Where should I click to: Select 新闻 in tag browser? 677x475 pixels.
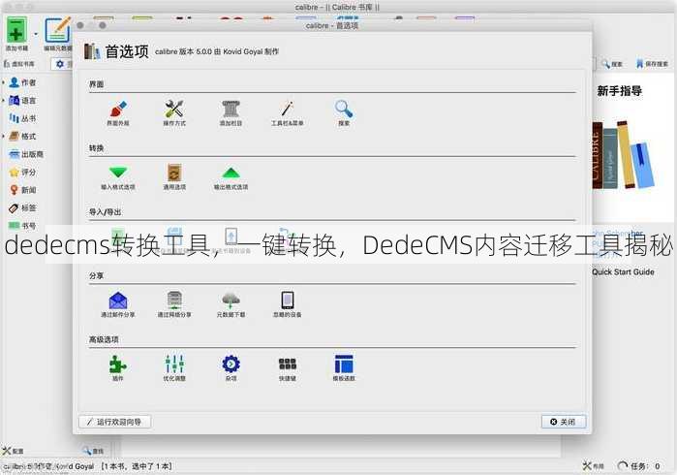(x=23, y=190)
